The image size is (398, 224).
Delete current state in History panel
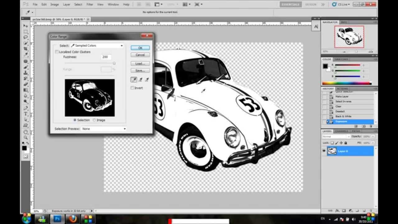click(x=371, y=126)
